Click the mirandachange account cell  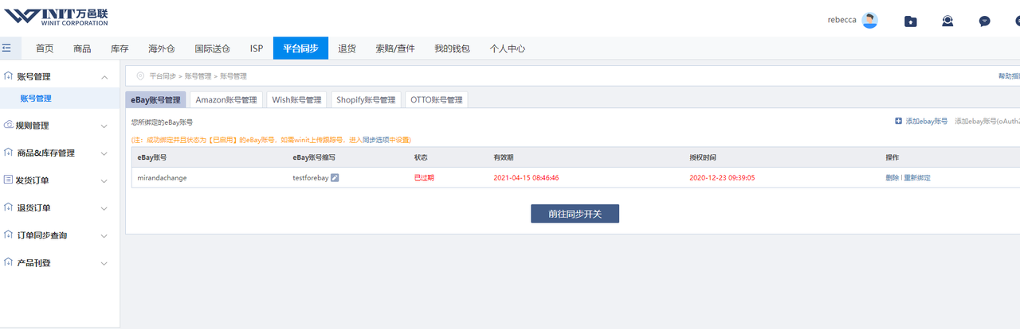click(x=163, y=178)
